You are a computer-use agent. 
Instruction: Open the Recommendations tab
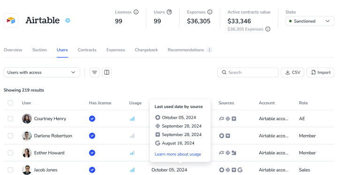(190, 50)
